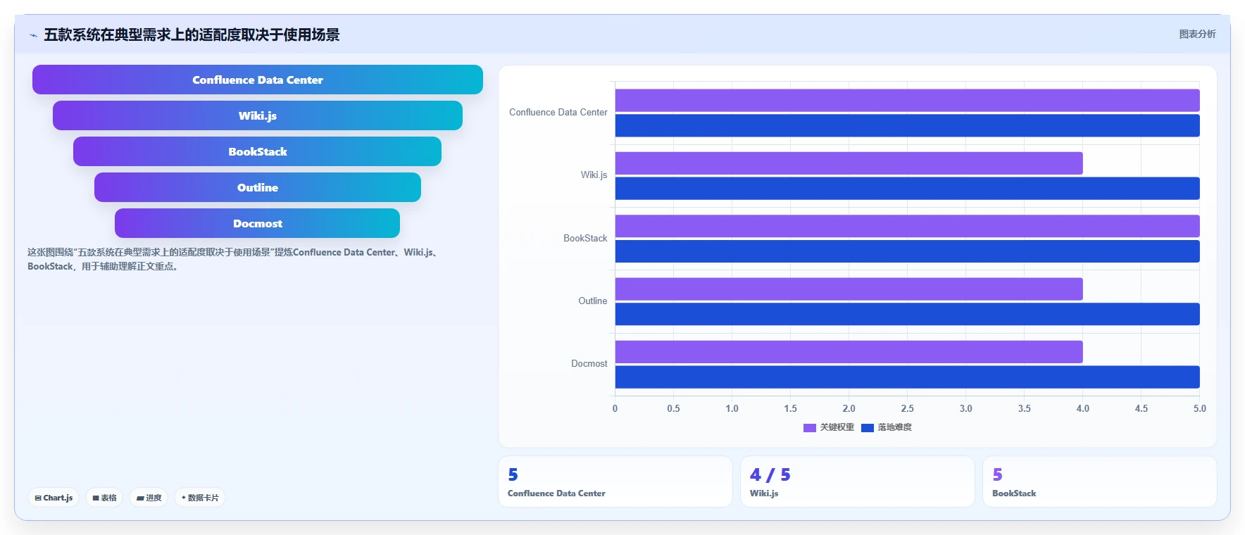The width and height of the screenshot is (1245, 535).
Task: Click the chart title heading text
Action: coord(192,34)
